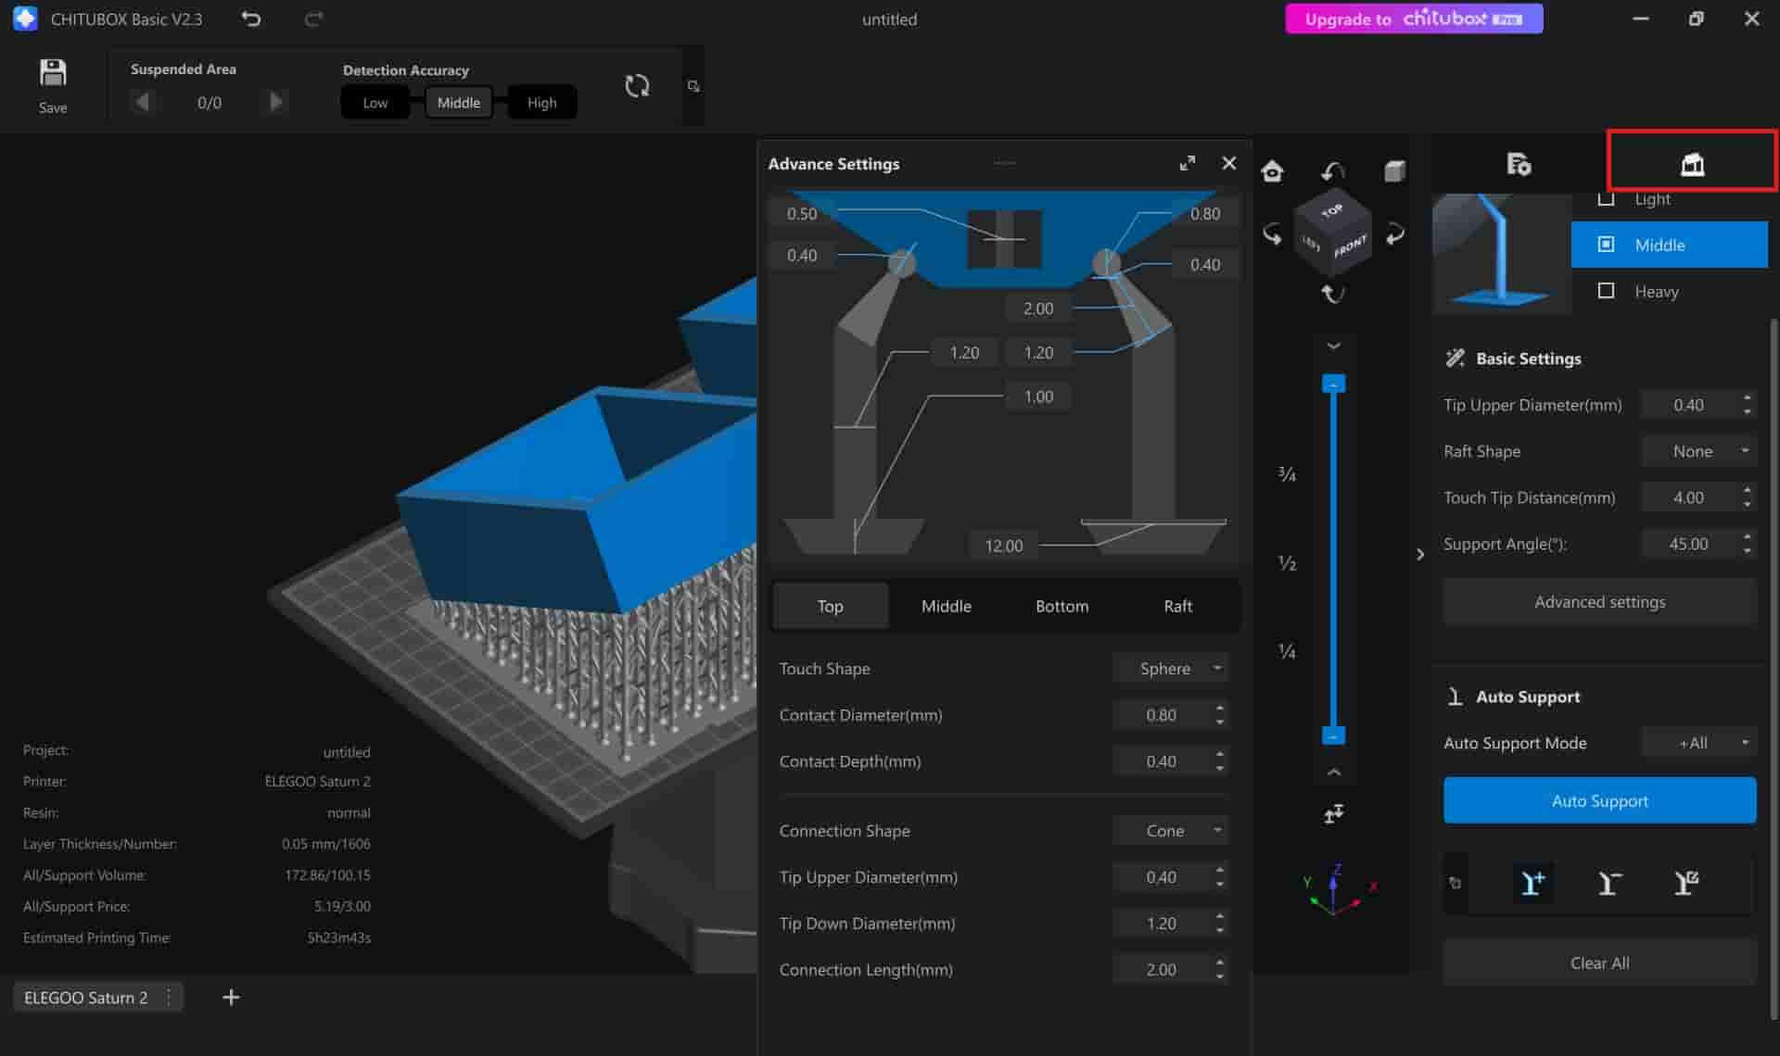1780x1056 pixels.
Task: Click bottom handle of layer slider
Action: 1333,735
